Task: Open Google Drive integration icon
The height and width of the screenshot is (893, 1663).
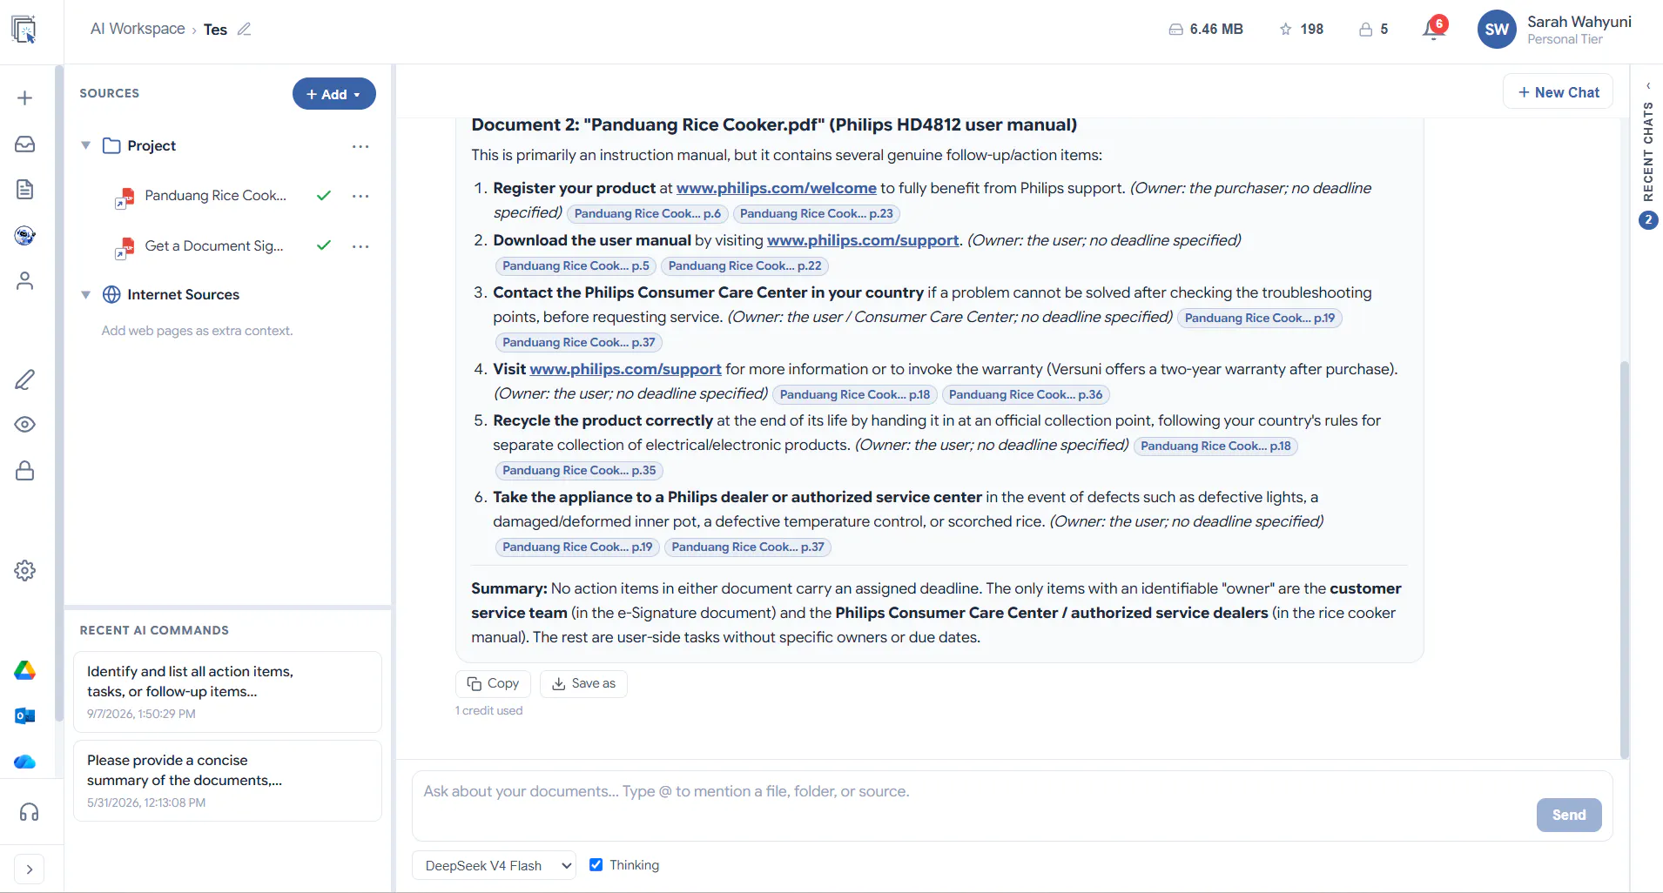Action: (25, 670)
